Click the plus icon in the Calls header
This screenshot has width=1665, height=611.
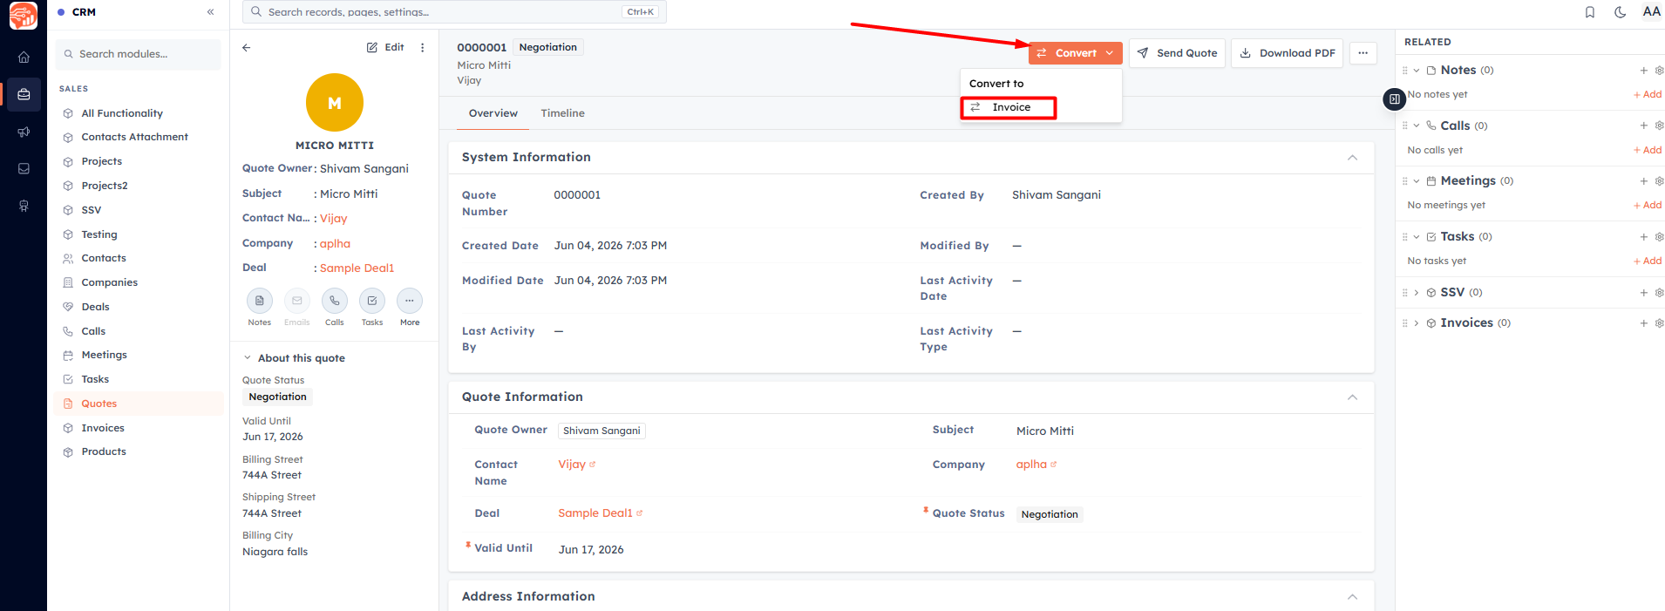[x=1644, y=126]
